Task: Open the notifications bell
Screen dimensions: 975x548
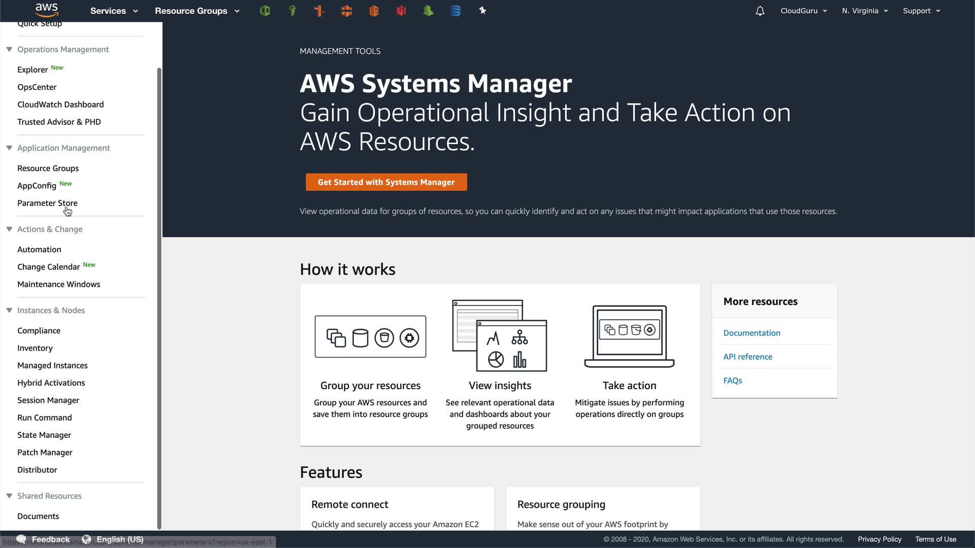Action: [760, 11]
